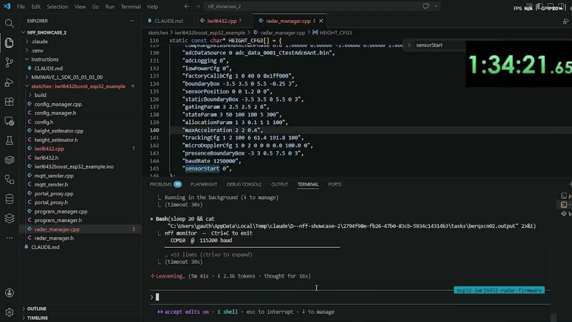The height and width of the screenshot is (322, 572).
Task: Switch to the Ports panel tab
Action: 334,184
